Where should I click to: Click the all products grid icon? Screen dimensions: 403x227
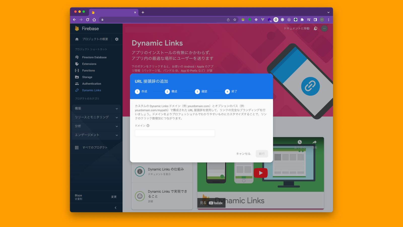pyautogui.click(x=77, y=148)
